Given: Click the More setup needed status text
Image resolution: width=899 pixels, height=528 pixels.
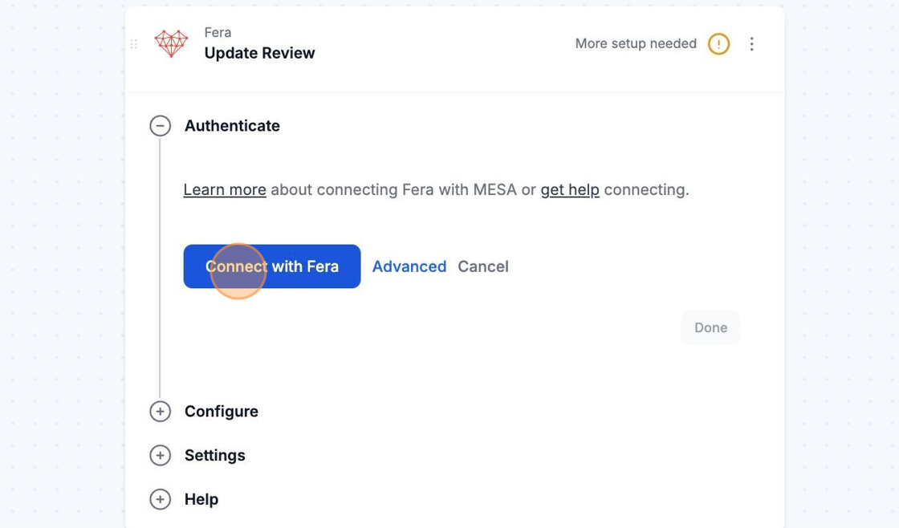Looking at the screenshot, I should tap(636, 44).
